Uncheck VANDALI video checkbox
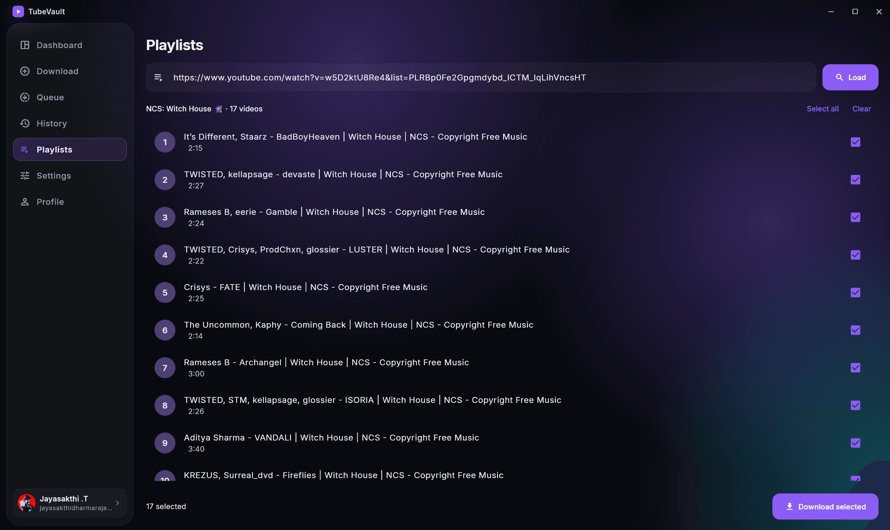Viewport: 890px width, 530px height. point(856,443)
